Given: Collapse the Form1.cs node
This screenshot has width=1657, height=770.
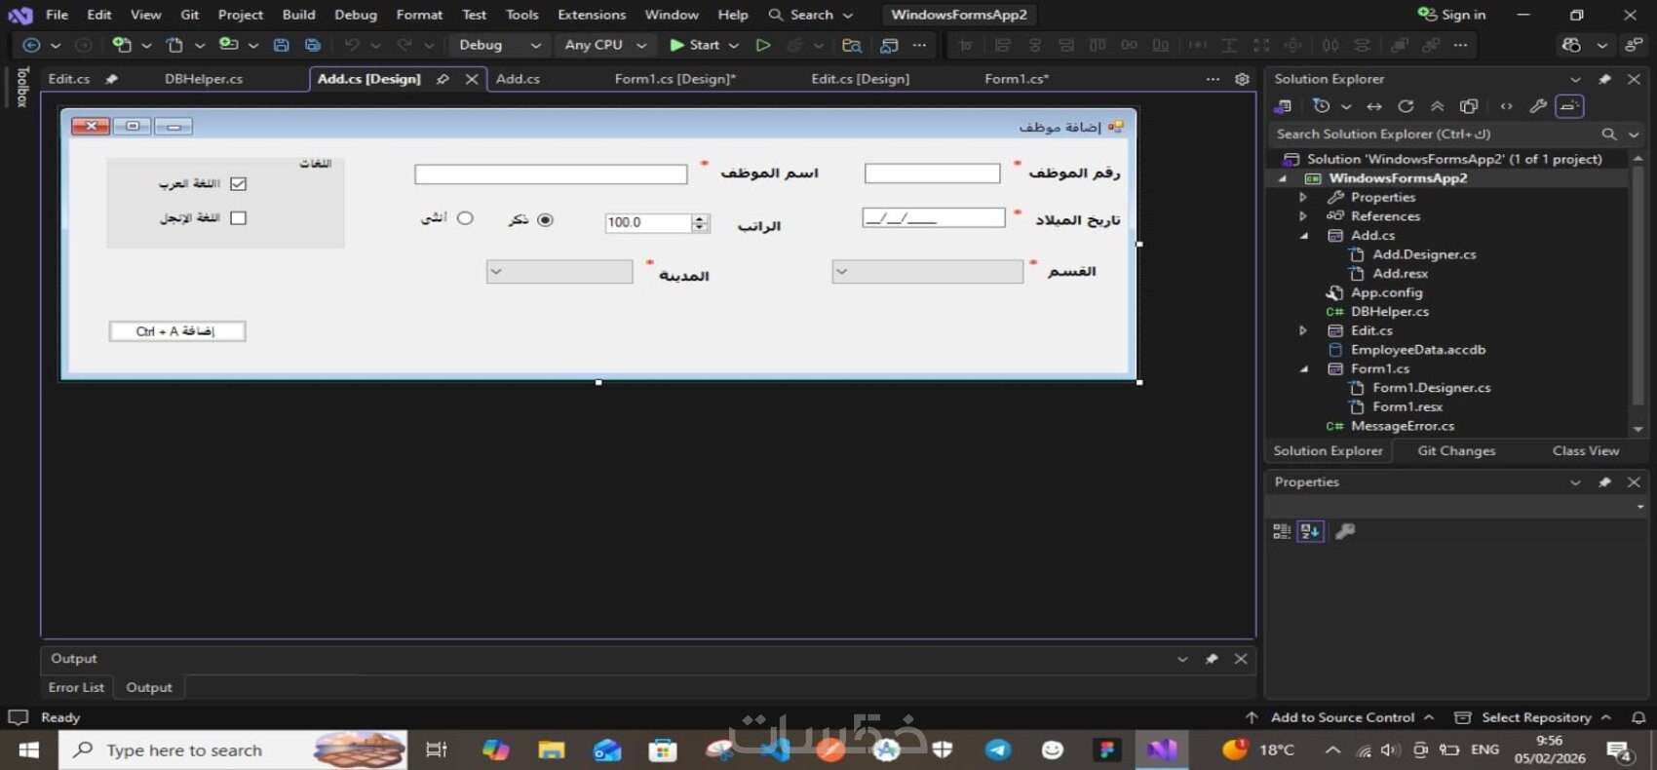Looking at the screenshot, I should pyautogui.click(x=1303, y=368).
